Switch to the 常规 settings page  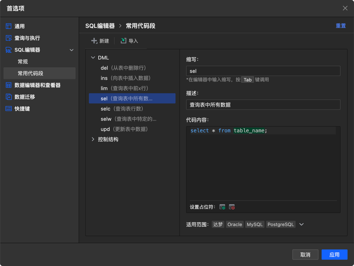(23, 62)
